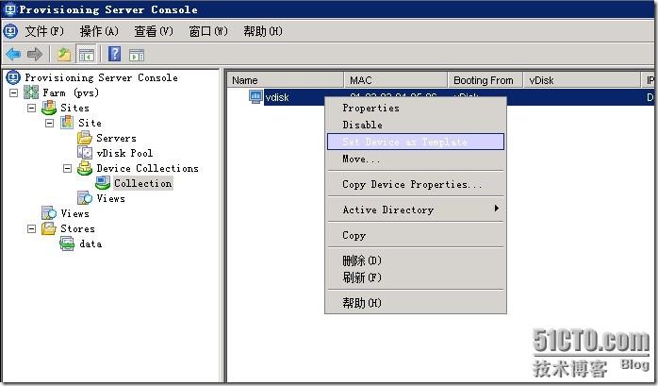Click the farm-level Views icon
This screenshot has width=658, height=386.
pos(49,213)
